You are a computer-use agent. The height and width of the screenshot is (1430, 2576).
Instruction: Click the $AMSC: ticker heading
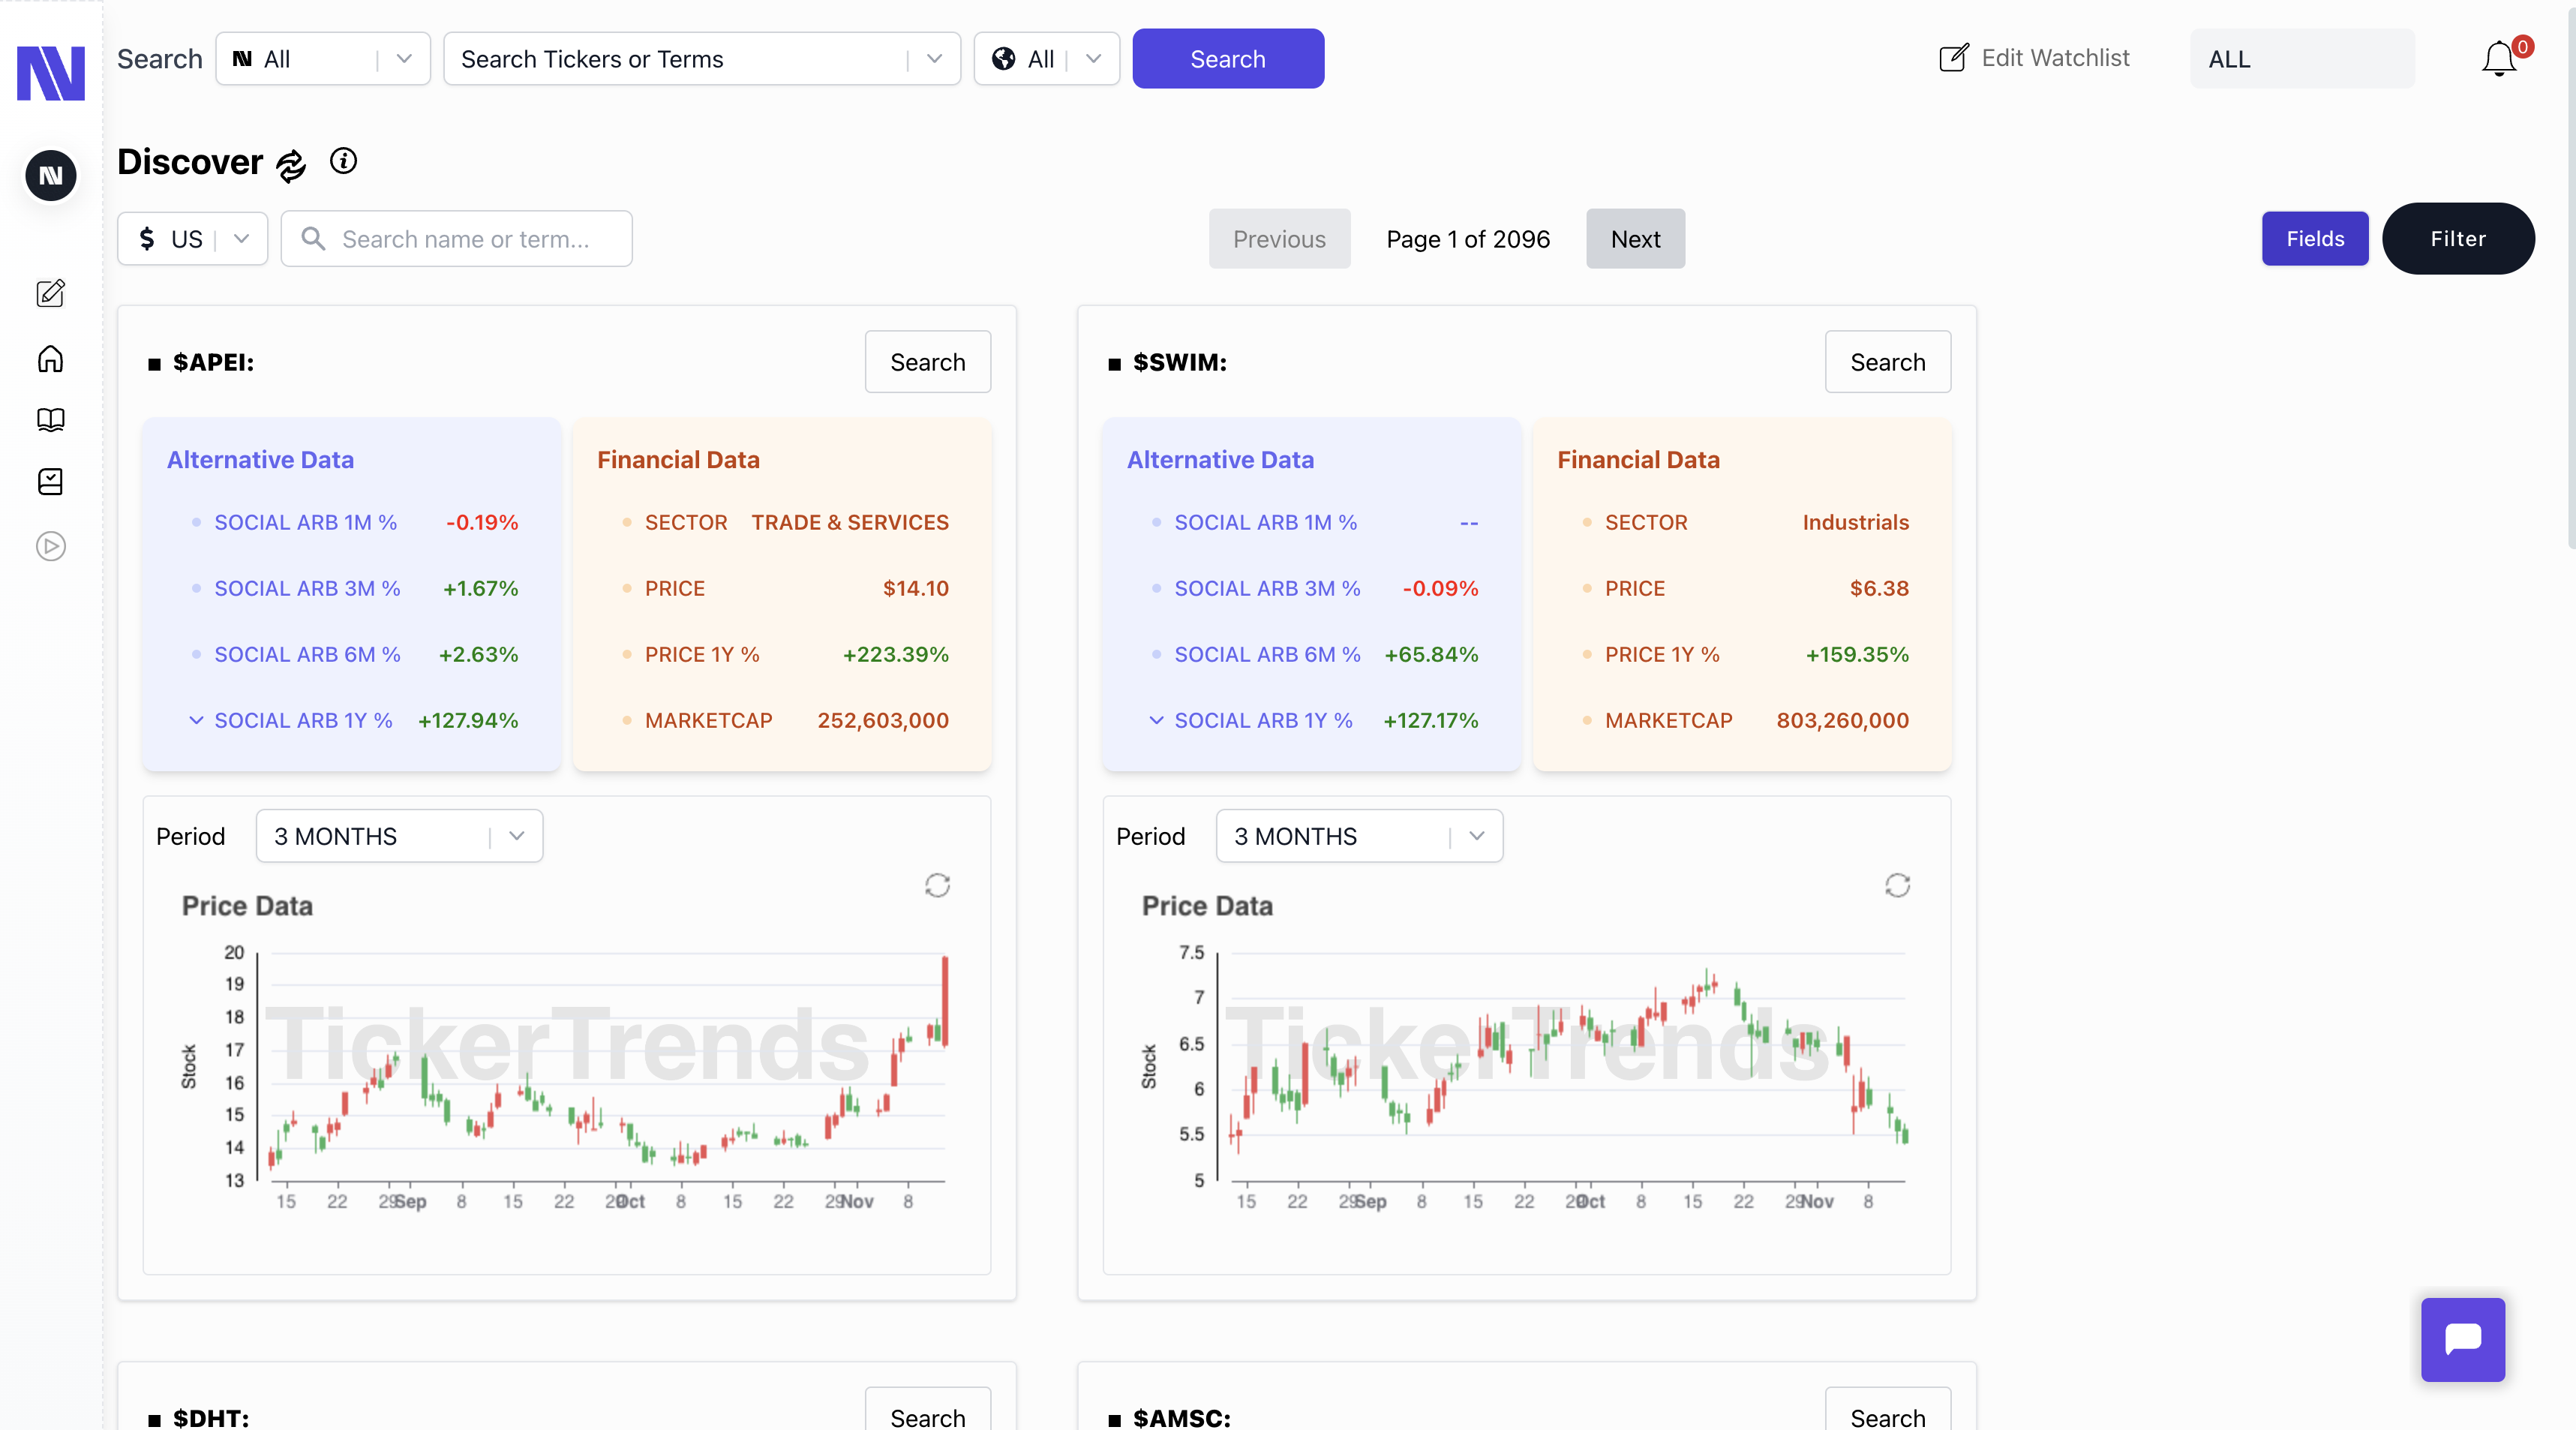[x=1182, y=1417]
